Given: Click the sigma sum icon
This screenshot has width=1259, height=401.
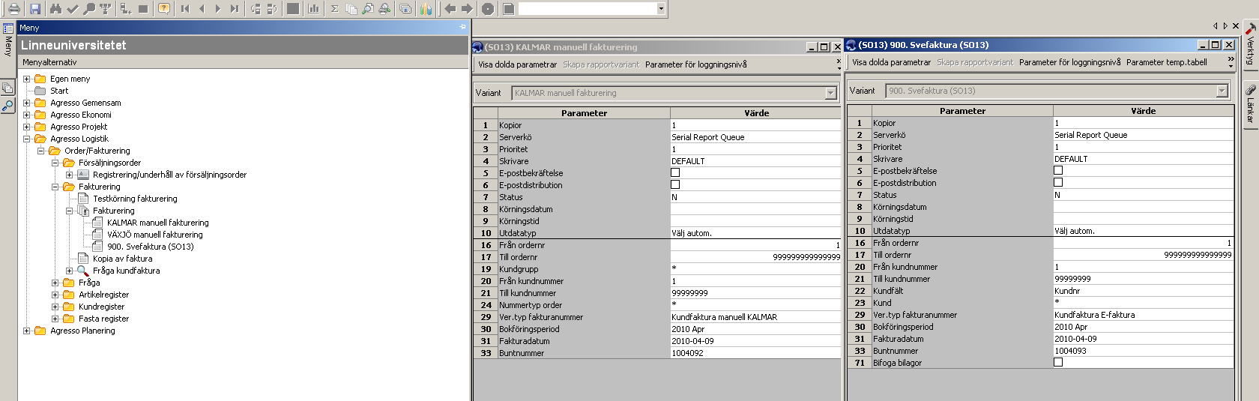Looking at the screenshot, I should (x=334, y=9).
